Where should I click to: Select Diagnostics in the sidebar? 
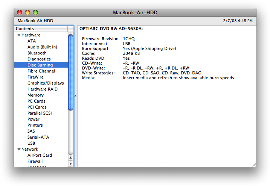point(39,59)
